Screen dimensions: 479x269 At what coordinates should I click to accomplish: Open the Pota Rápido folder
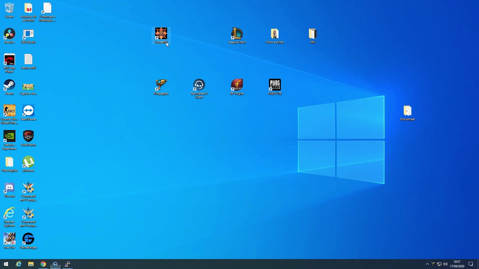pyautogui.click(x=9, y=164)
